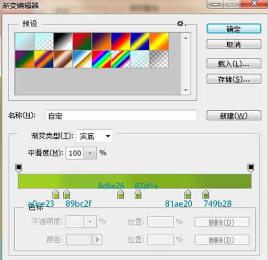
Task: Click the presets scrollbar up arrow
Action: coord(186,38)
